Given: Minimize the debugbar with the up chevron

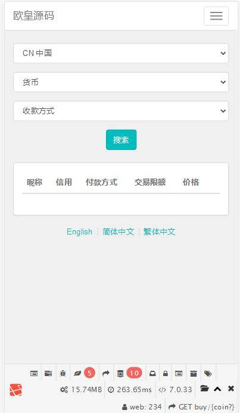Looking at the screenshot, I should coord(217,389).
